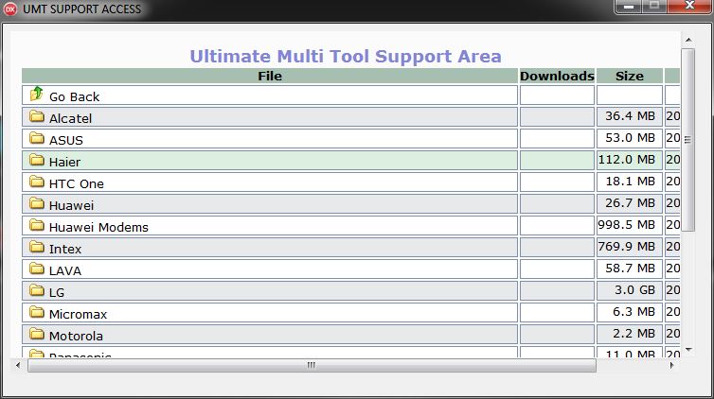Open the Alcatel folder icon
Image resolution: width=714 pixels, height=399 pixels.
click(x=37, y=117)
